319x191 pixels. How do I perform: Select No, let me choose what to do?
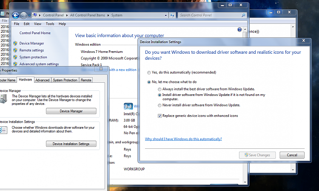(149, 82)
